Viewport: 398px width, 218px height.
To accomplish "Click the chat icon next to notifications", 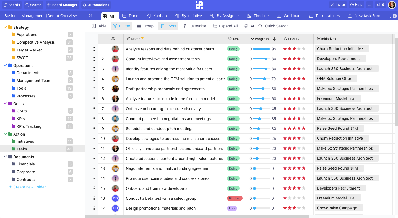I will [370, 4].
